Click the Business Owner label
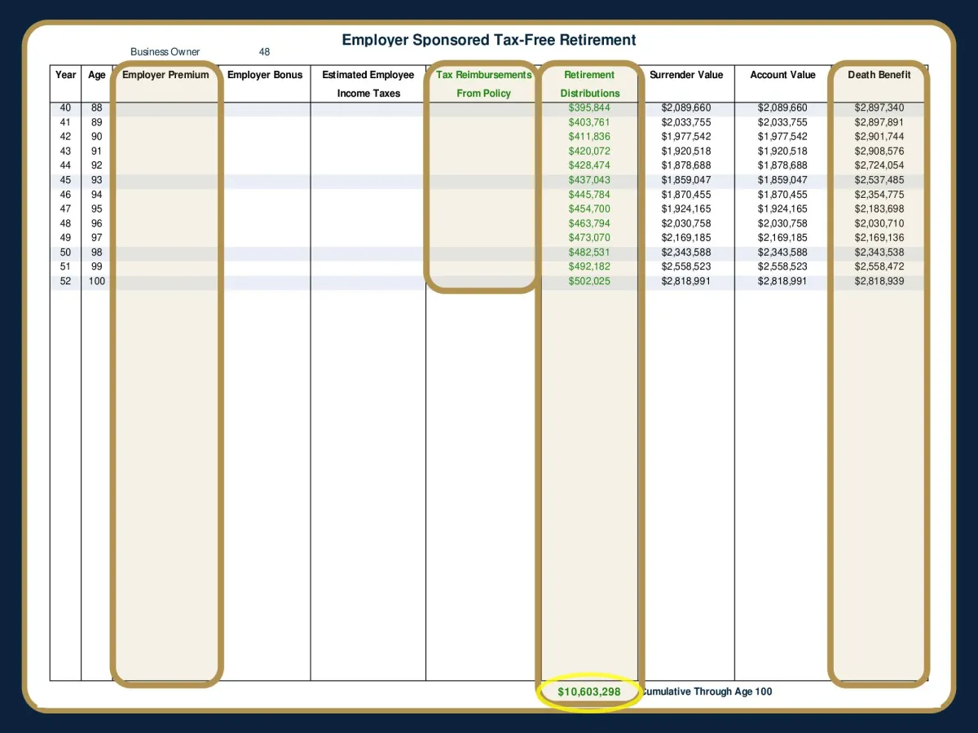978x733 pixels. point(165,52)
